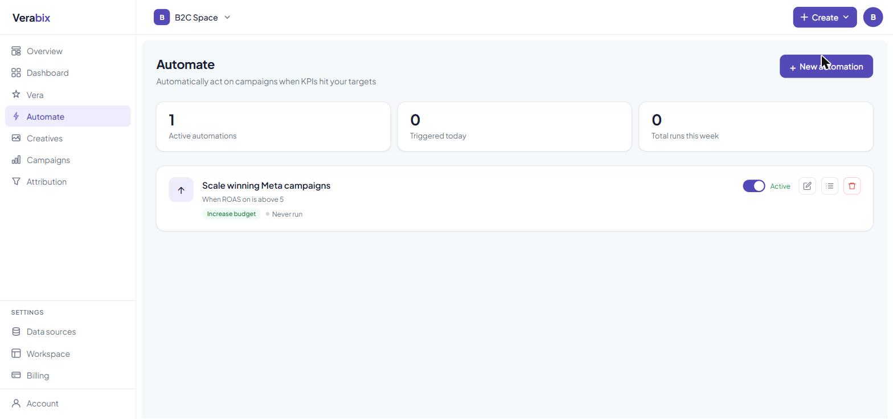
Task: Open Workspace settings
Action: tap(68, 353)
